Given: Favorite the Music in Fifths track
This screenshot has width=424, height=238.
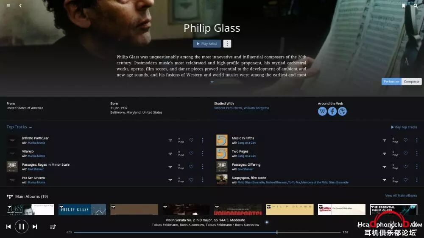Looking at the screenshot, I should [405, 140].
